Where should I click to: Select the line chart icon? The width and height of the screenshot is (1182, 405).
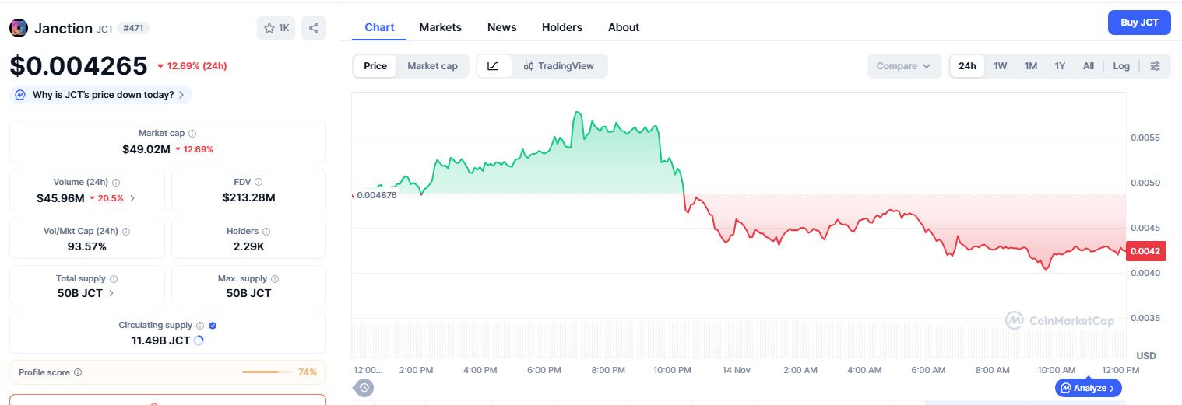click(493, 66)
